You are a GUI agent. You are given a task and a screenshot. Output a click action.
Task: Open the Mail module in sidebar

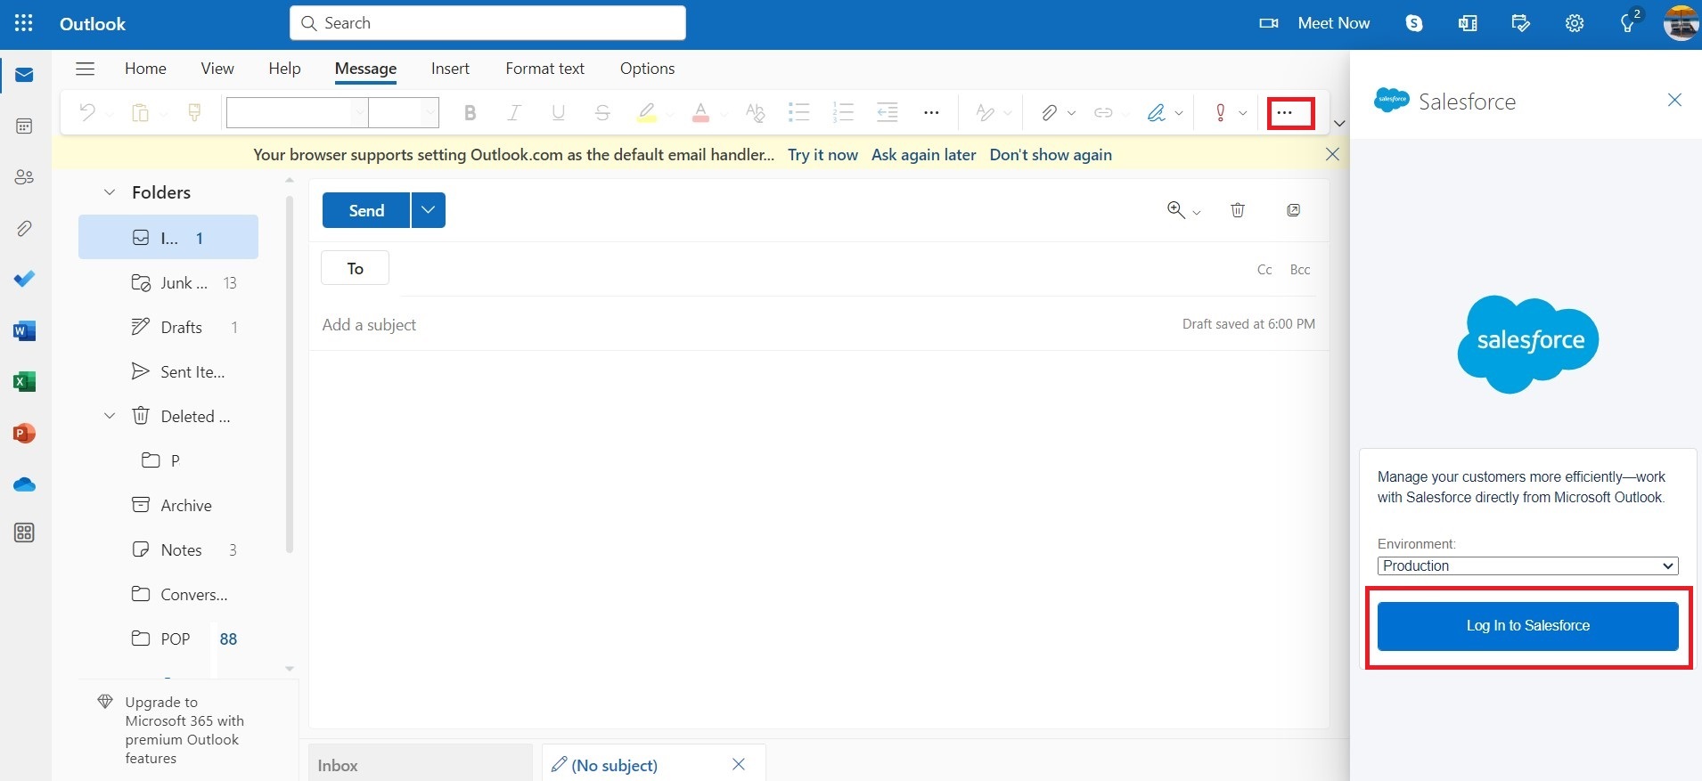[24, 75]
